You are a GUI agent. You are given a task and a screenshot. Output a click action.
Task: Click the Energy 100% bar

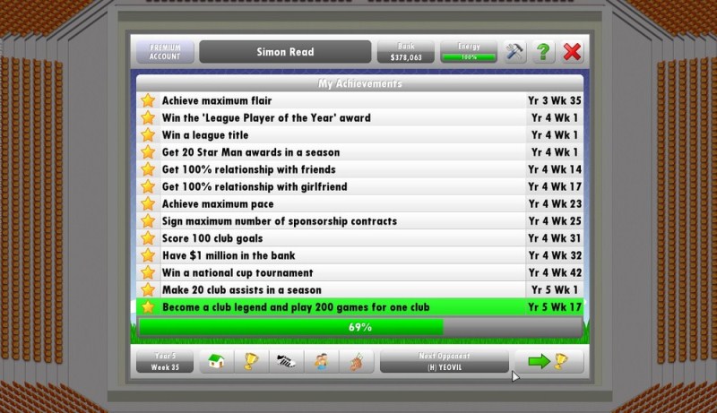(x=469, y=52)
